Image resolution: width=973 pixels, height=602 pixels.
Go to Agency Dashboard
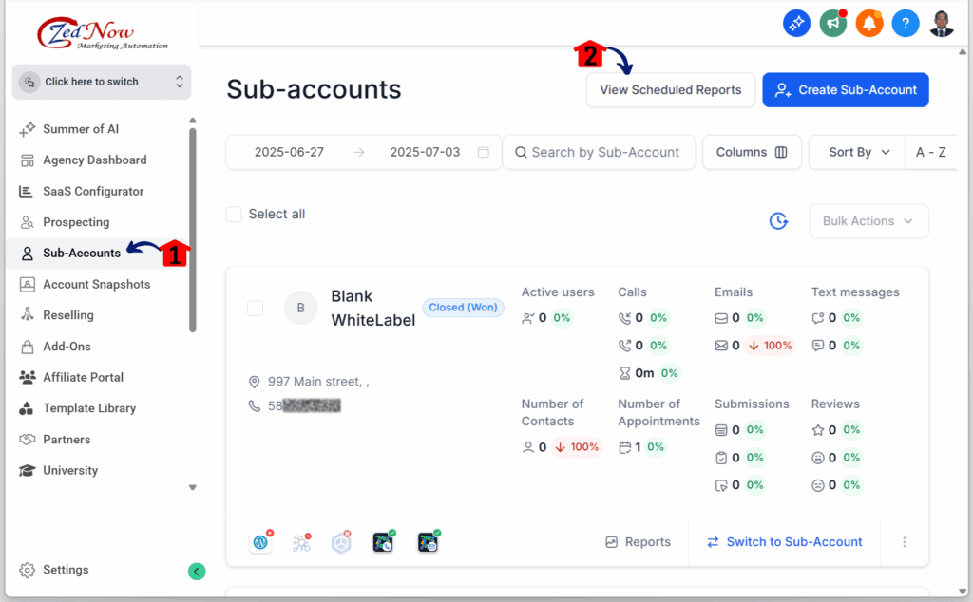[94, 160]
